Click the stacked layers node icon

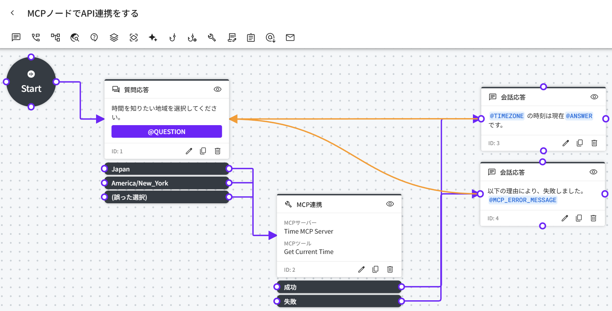pyautogui.click(x=114, y=37)
